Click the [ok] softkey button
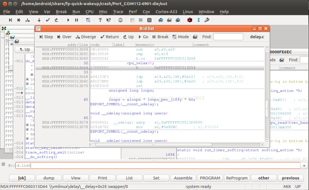The height and width of the screenshot is (190, 309). tap(22, 178)
